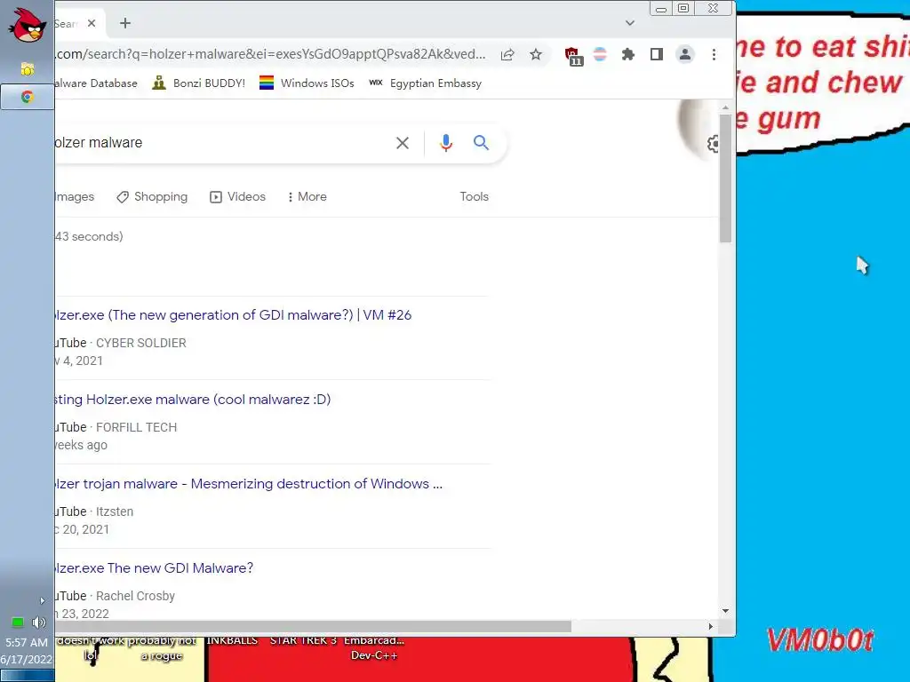Screen dimensions: 910x682
Task: Click the Itzsten channel text
Action: pyautogui.click(x=115, y=511)
